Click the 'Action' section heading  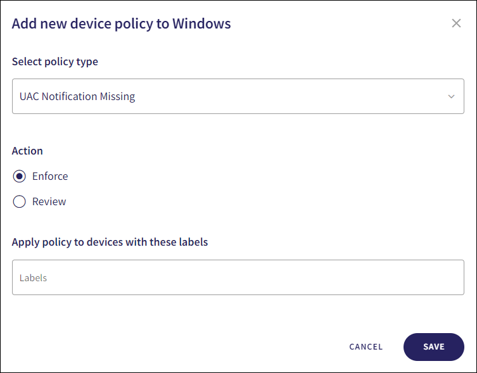pyautogui.click(x=27, y=151)
